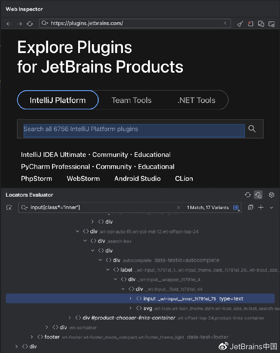Click the element picker arrow icon
This screenshot has width=280, height=353.
pos(9,208)
